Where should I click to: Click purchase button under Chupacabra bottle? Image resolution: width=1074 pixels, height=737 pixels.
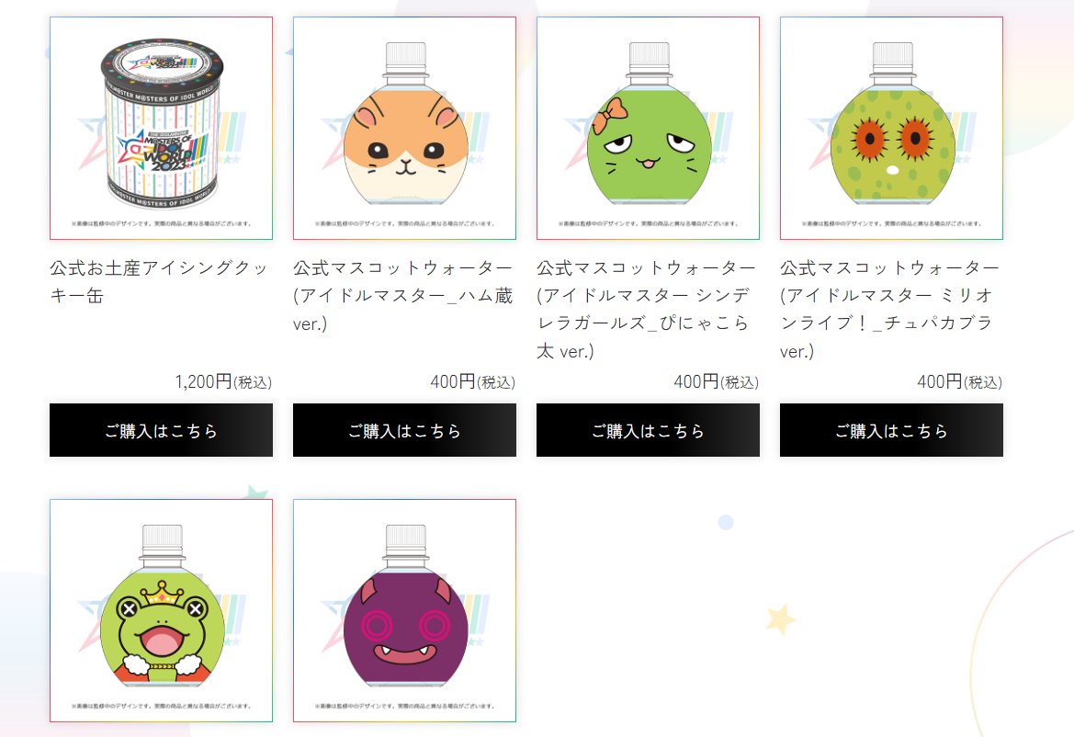pyautogui.click(x=891, y=430)
